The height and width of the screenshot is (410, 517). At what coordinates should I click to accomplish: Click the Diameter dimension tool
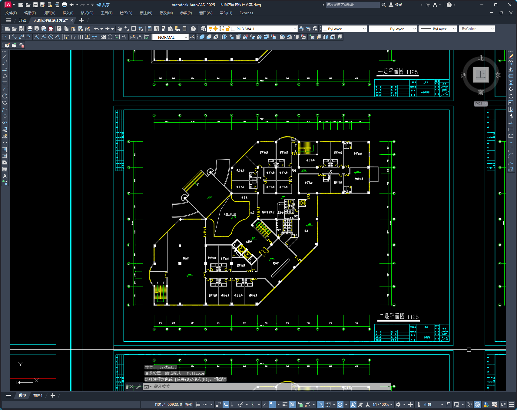[51, 37]
